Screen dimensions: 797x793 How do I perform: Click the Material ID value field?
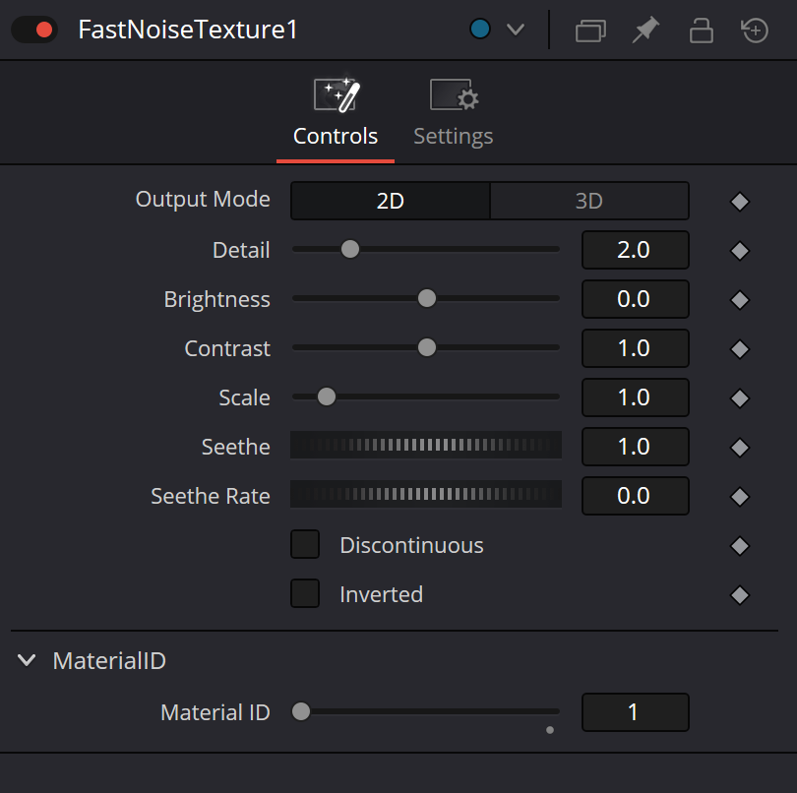[636, 712]
